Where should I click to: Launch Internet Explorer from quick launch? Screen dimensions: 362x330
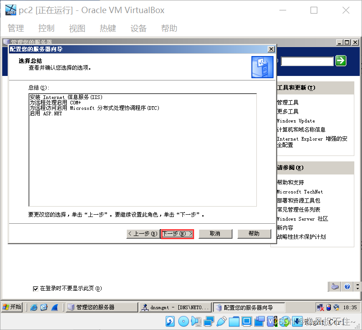(34, 307)
